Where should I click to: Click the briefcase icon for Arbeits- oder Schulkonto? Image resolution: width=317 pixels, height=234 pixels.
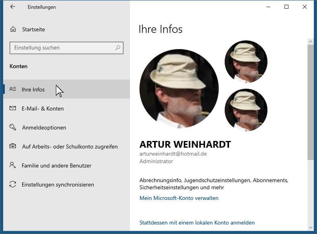click(x=13, y=146)
